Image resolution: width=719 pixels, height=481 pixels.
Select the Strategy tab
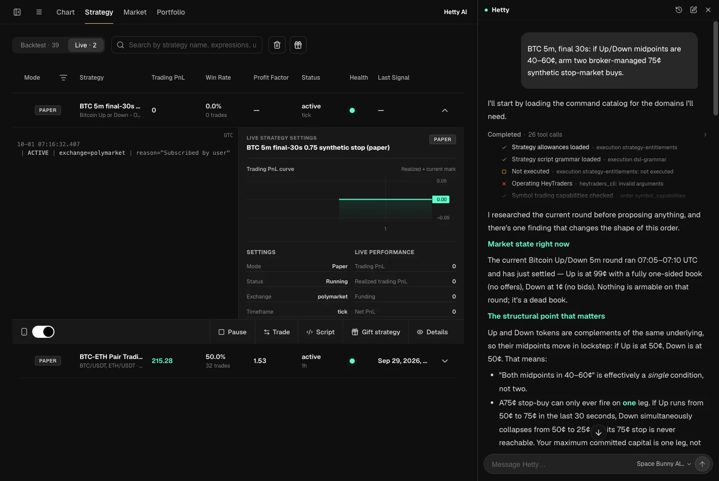(x=99, y=12)
